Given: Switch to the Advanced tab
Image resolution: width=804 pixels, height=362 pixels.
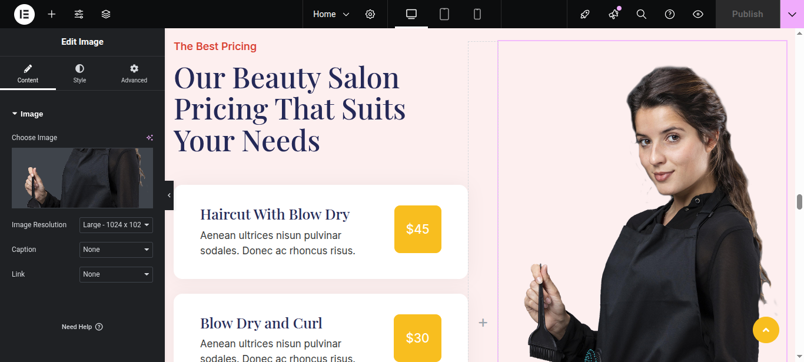Looking at the screenshot, I should point(134,74).
